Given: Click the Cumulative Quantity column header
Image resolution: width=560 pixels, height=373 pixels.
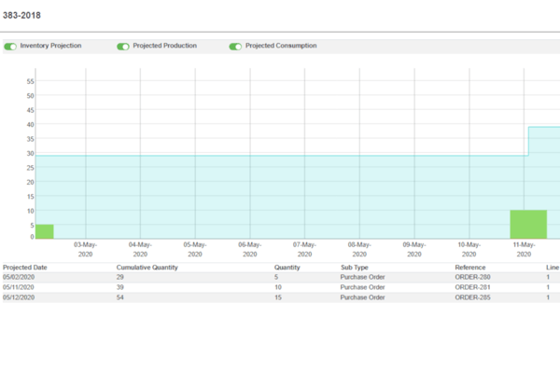Looking at the screenshot, I should point(147,268).
